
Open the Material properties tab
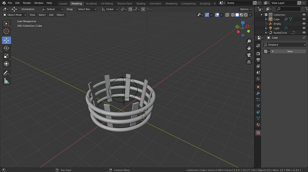(258, 124)
